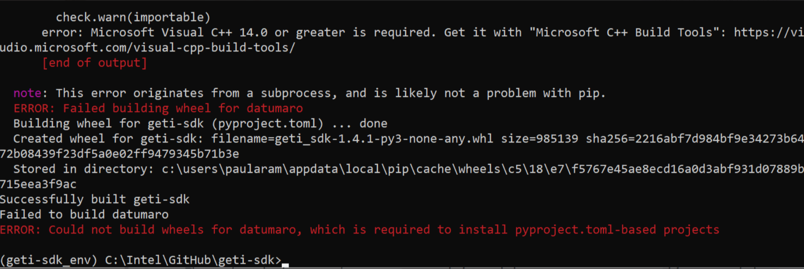Screen dimensions: 804x269
Task: Click the '715eea3f9ac' continuation text
Action: click(38, 184)
